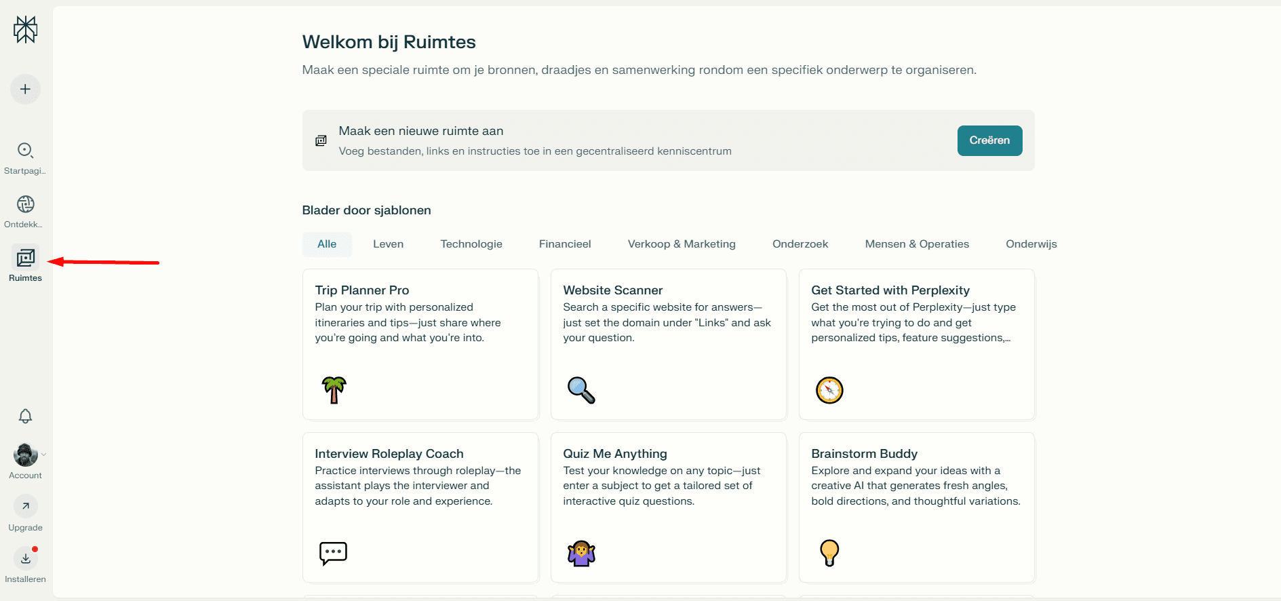The image size is (1281, 601).
Task: Show Onderwijs templates
Action: 1031,244
